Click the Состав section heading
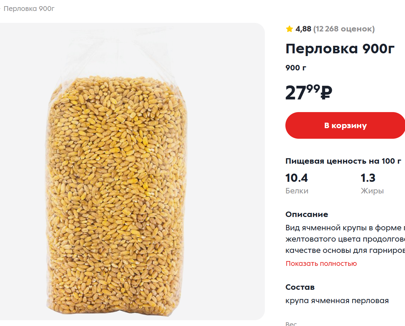 300,287
